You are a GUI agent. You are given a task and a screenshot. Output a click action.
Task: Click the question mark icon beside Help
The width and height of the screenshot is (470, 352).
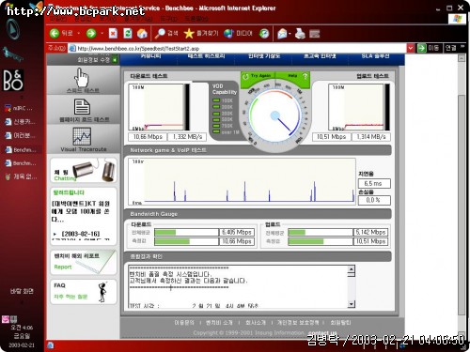305,76
